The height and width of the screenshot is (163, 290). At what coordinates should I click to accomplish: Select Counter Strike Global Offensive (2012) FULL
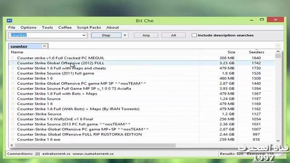[142, 63]
